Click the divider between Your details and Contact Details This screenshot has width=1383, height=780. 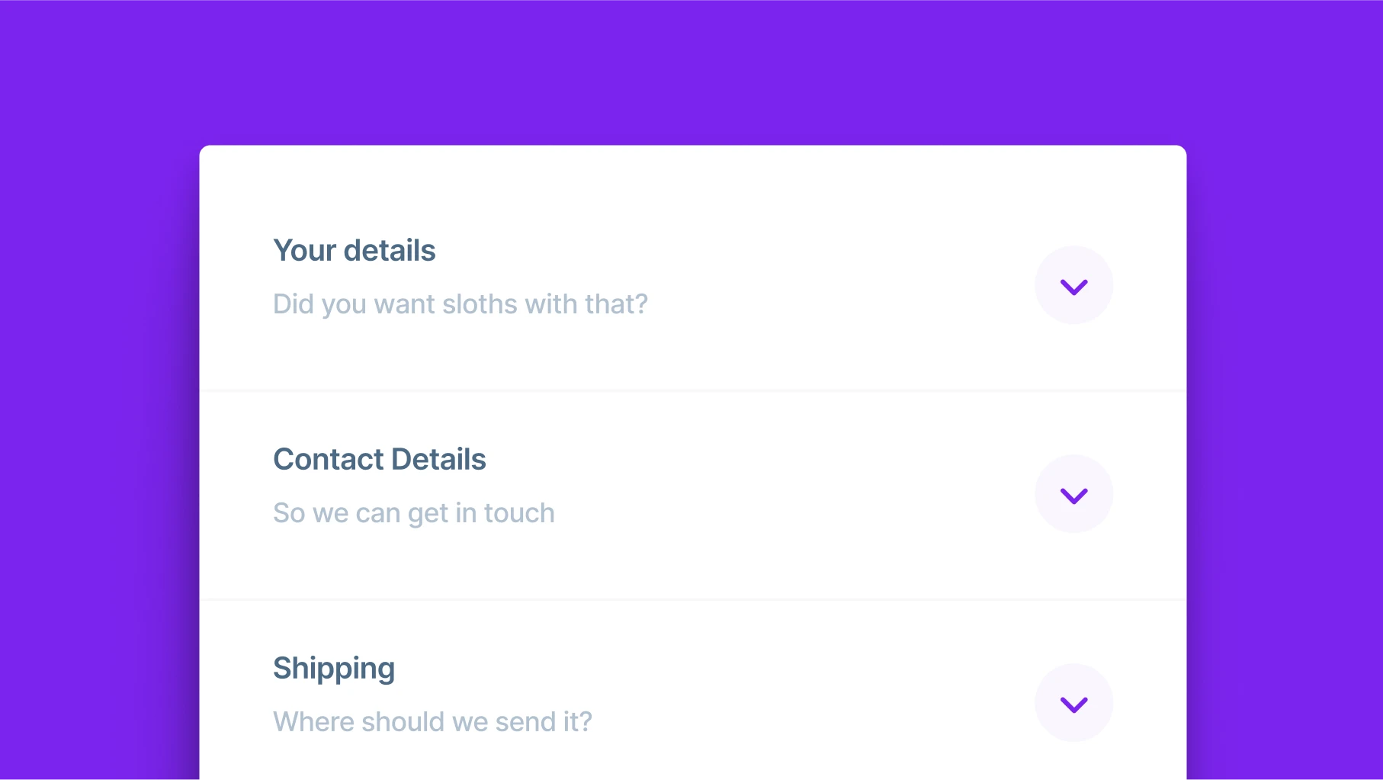[x=692, y=390]
